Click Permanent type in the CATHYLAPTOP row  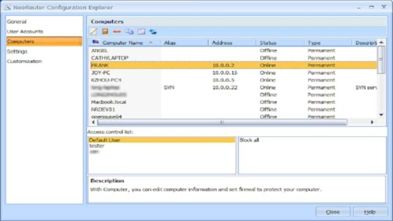pyautogui.click(x=321, y=58)
